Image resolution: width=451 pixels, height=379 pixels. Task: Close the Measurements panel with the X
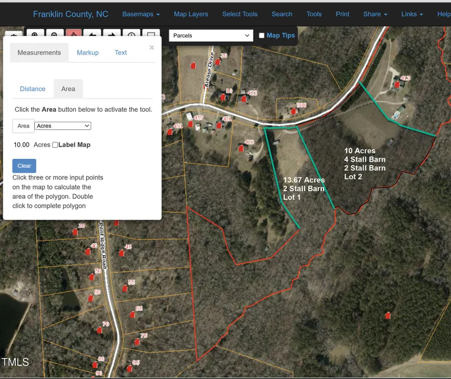[x=151, y=48]
